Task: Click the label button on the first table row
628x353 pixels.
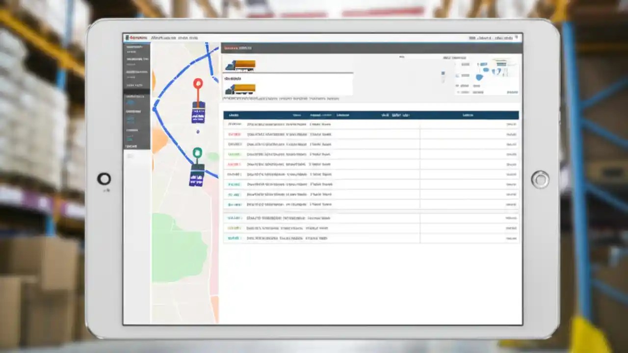Action: pyautogui.click(x=234, y=124)
